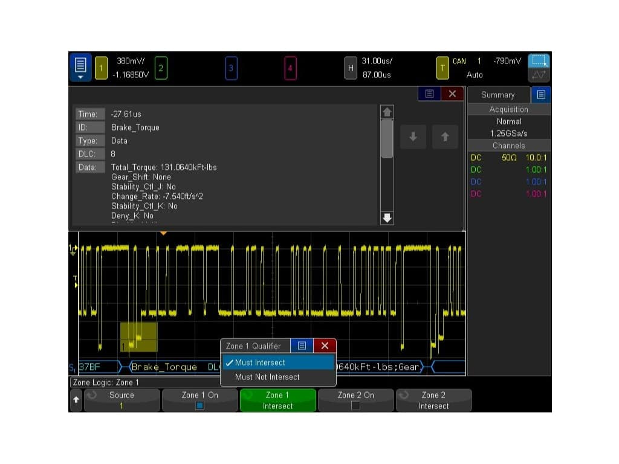
Task: Select channel 1 yellow button
Action: [x=101, y=68]
